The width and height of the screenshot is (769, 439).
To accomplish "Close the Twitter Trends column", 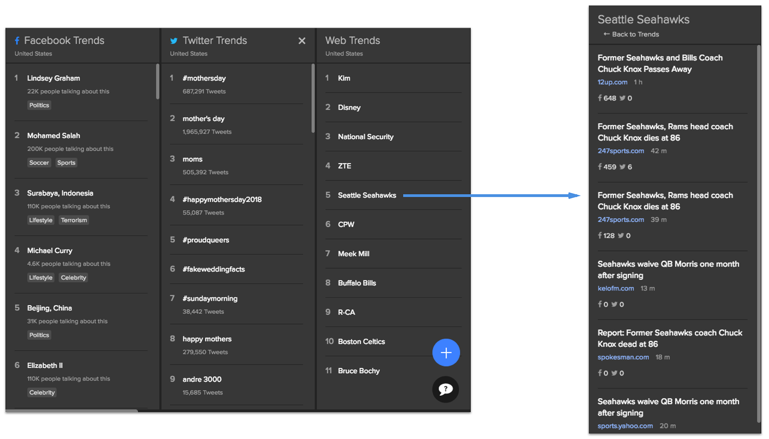I will (302, 40).
